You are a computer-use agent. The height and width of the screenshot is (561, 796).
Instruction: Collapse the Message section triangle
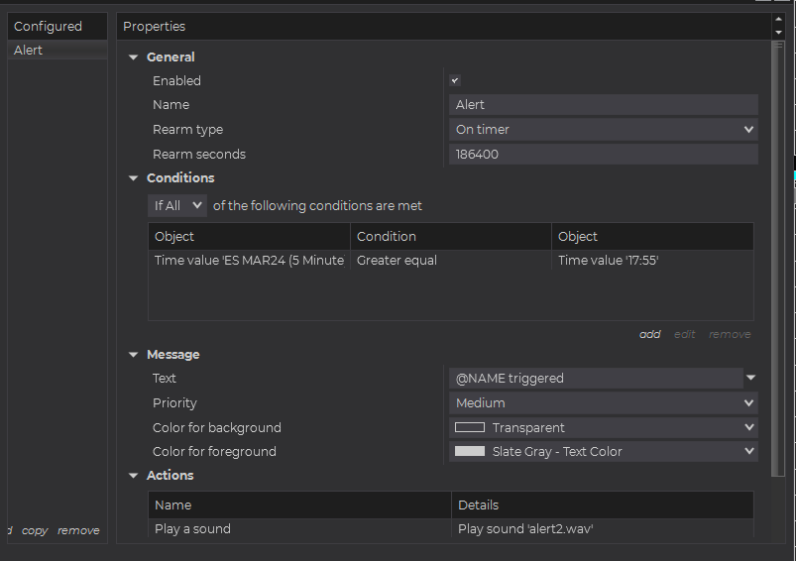pos(134,355)
